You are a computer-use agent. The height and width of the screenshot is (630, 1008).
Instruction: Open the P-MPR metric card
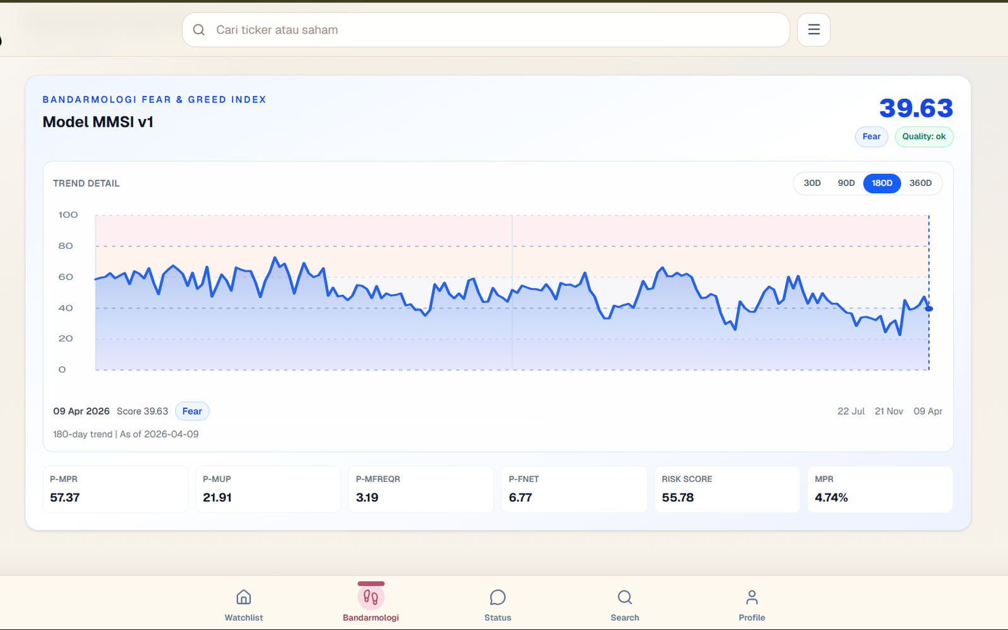(x=115, y=490)
